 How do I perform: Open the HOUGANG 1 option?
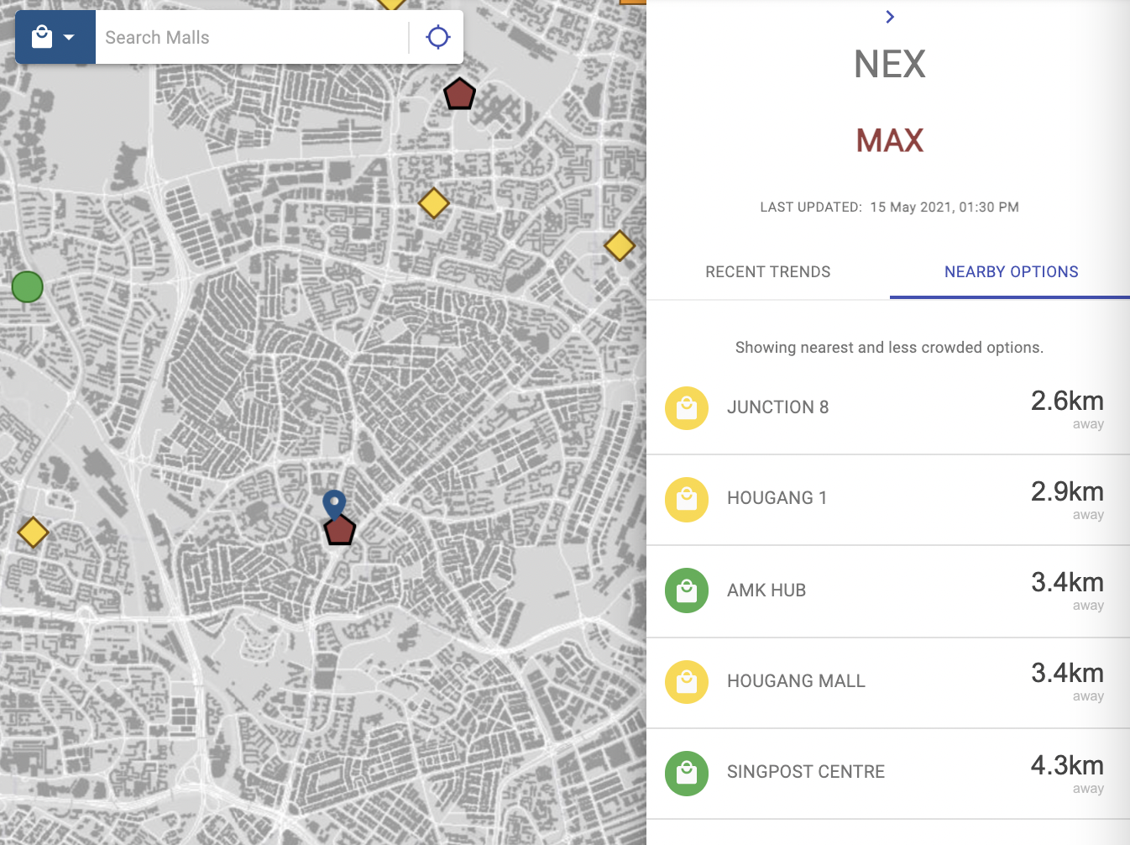(x=888, y=500)
